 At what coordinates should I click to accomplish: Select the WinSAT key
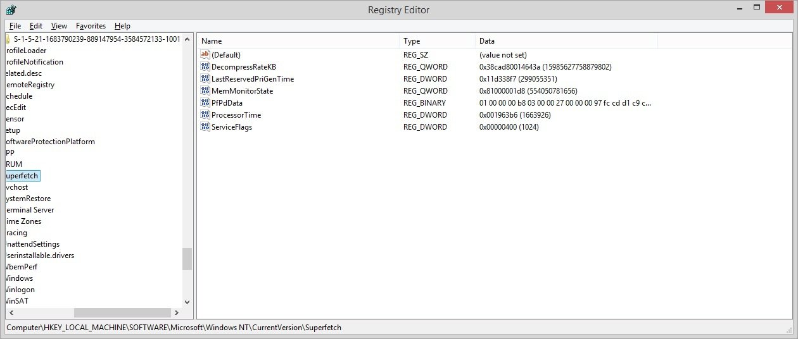(x=17, y=301)
